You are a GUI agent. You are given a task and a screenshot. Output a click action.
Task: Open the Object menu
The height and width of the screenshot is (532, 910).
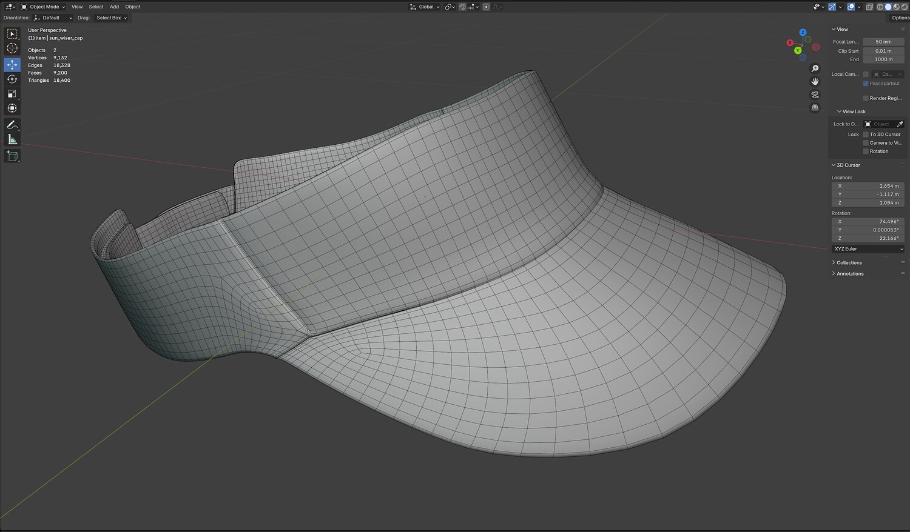133,7
